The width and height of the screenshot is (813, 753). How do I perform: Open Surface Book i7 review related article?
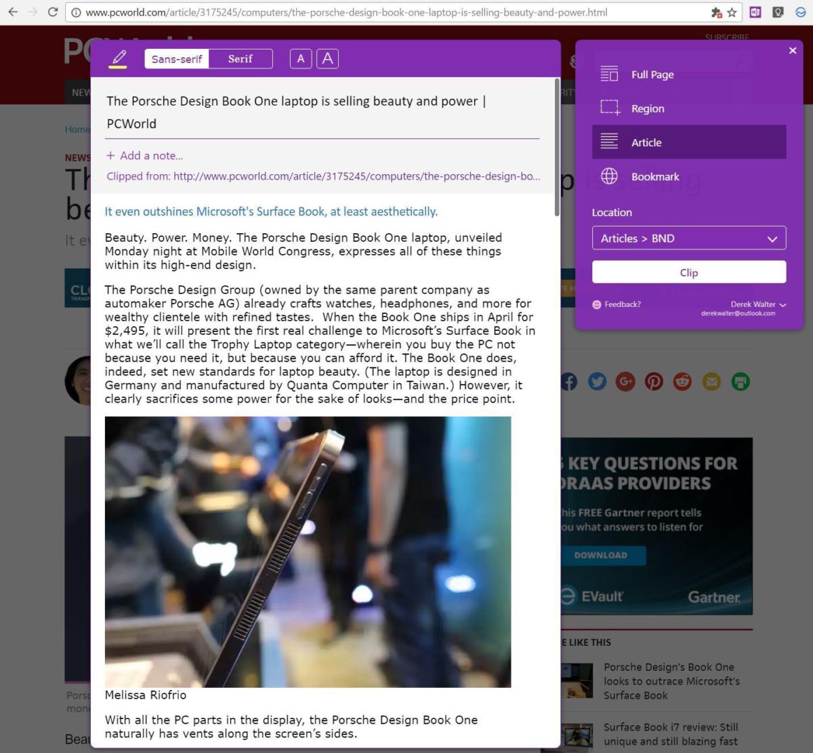pyautogui.click(x=671, y=734)
